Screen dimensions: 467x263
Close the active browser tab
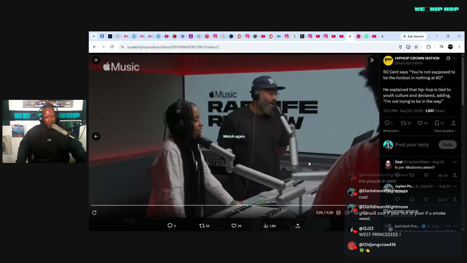click(350, 37)
